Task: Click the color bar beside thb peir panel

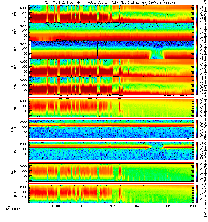Action: coord(197,129)
